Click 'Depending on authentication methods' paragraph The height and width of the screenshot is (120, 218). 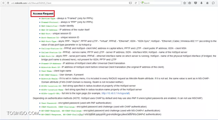(x=118, y=98)
